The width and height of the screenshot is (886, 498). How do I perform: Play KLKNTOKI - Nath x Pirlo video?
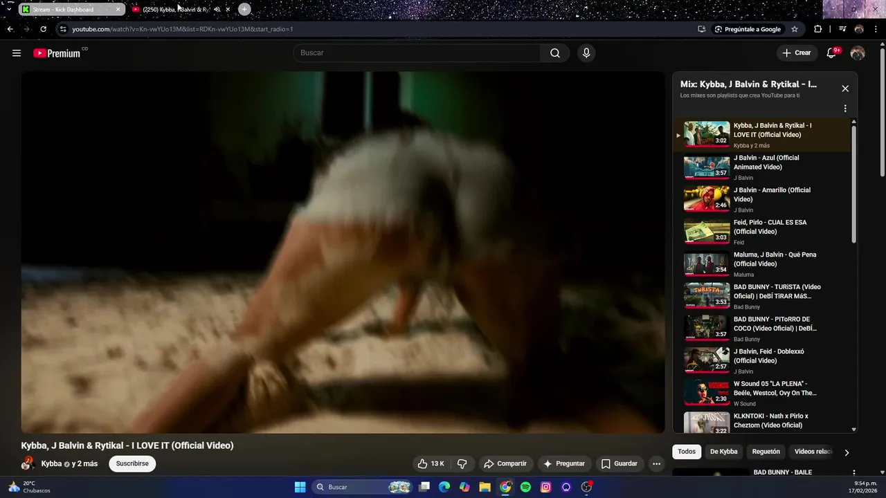tap(761, 421)
